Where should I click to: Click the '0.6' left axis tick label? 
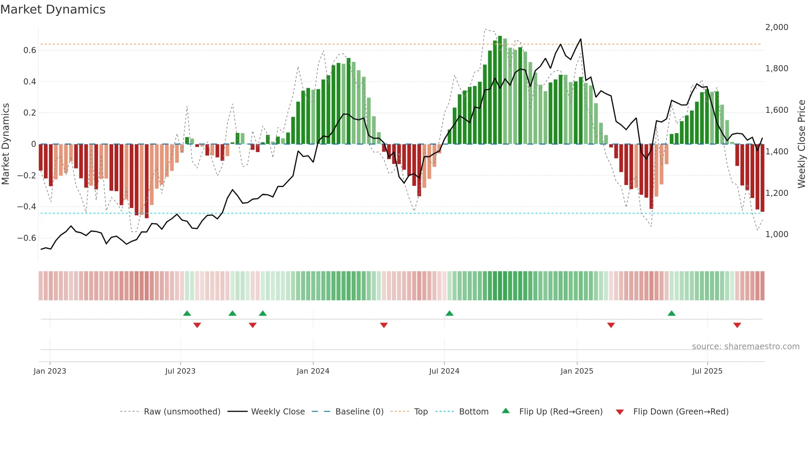30,50
